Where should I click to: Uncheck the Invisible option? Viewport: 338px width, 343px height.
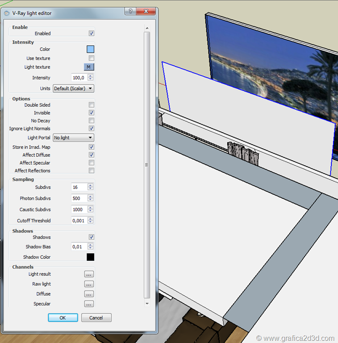(x=92, y=113)
